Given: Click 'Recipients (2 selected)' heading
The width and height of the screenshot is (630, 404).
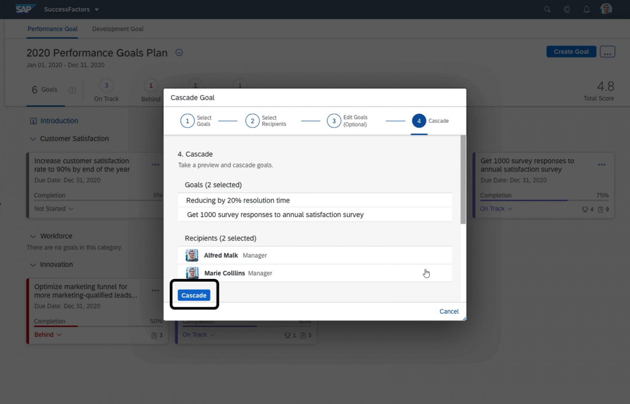Looking at the screenshot, I should click(220, 238).
